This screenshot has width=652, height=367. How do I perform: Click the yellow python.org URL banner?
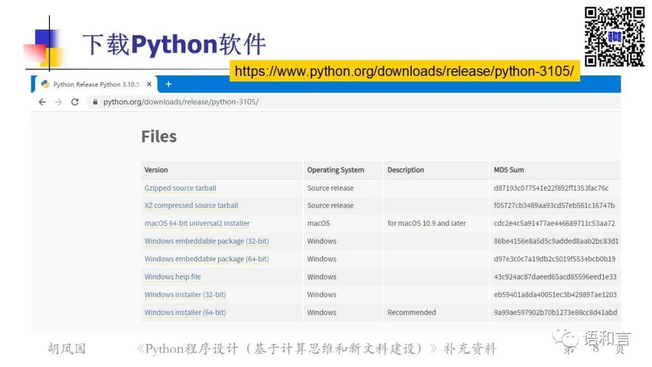click(x=404, y=71)
